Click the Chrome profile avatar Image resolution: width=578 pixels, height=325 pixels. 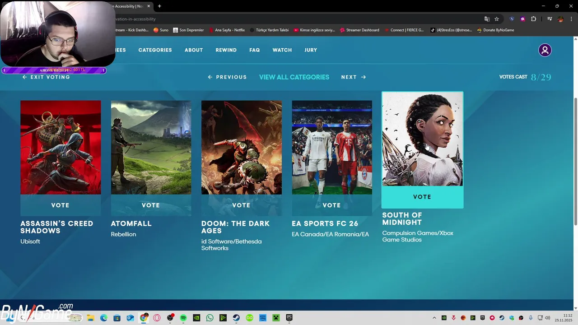[x=560, y=19]
